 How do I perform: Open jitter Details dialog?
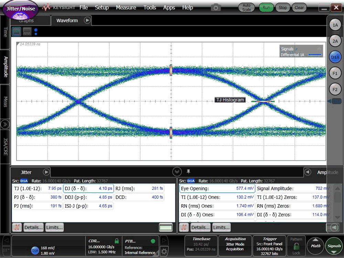pyautogui.click(x=33, y=227)
